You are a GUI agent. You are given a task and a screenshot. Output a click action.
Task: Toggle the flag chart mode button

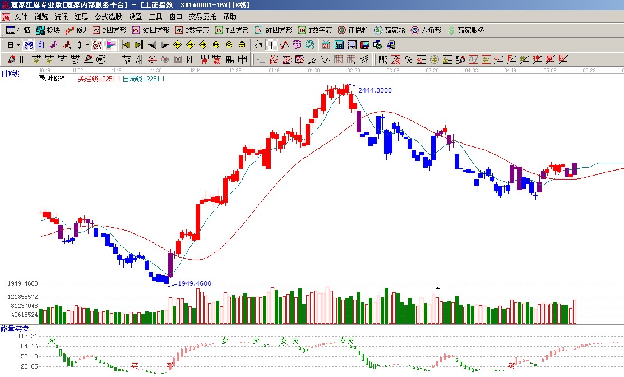click(110, 45)
